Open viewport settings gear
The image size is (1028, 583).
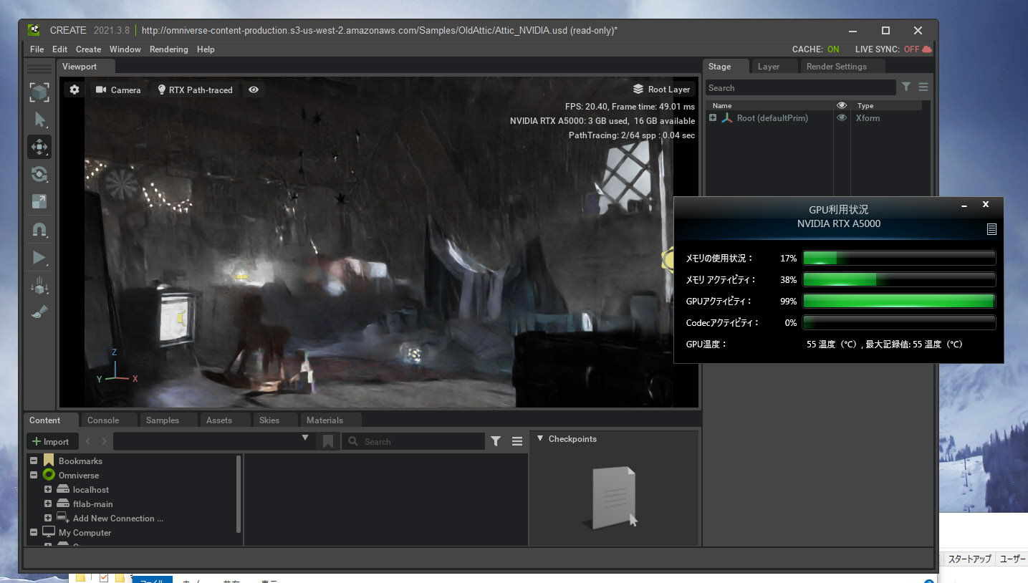74,90
